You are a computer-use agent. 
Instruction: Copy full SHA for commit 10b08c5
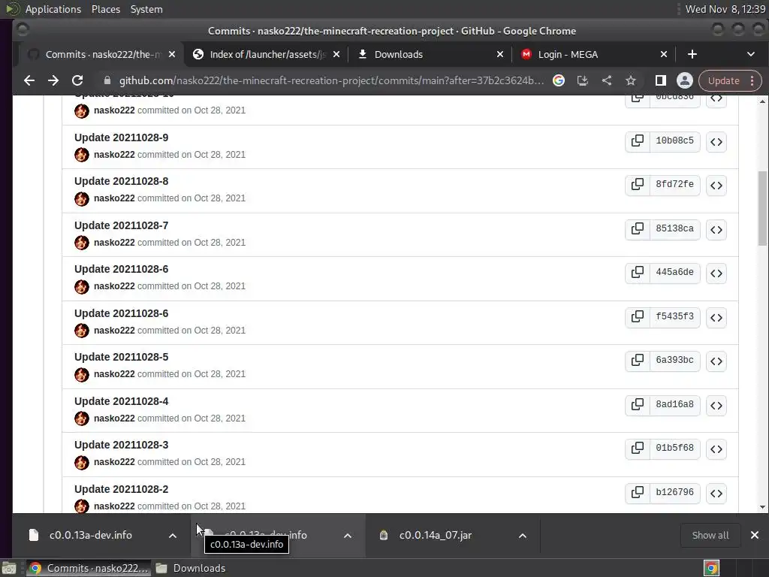point(637,140)
